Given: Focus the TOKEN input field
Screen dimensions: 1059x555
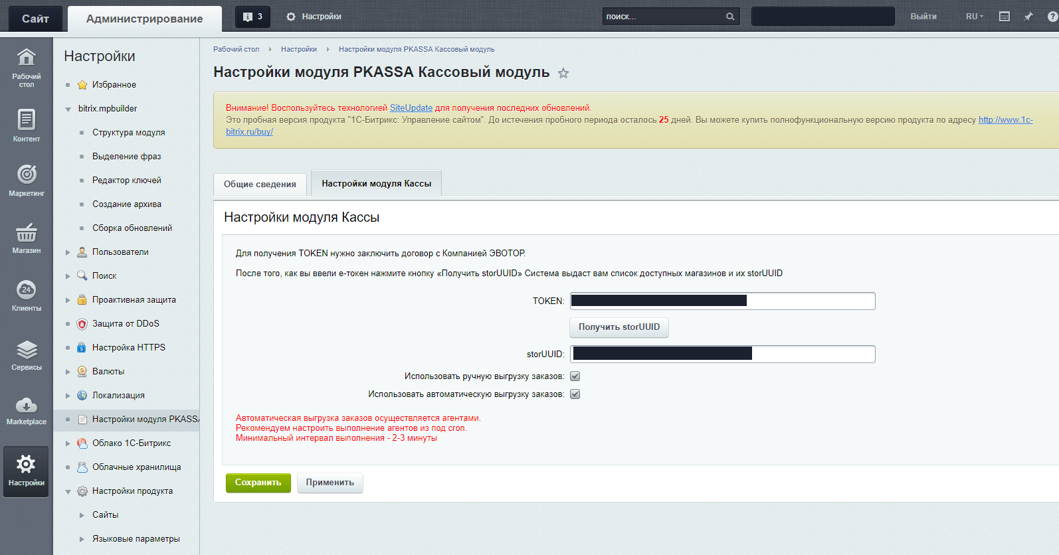Looking at the screenshot, I should pos(722,301).
